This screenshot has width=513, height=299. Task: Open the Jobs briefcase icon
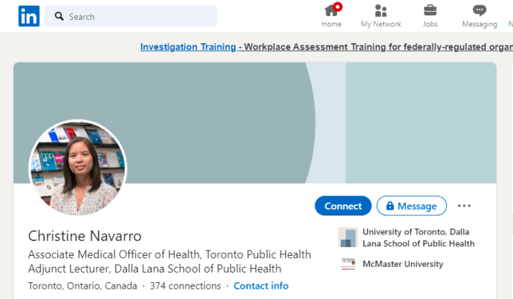coord(430,10)
